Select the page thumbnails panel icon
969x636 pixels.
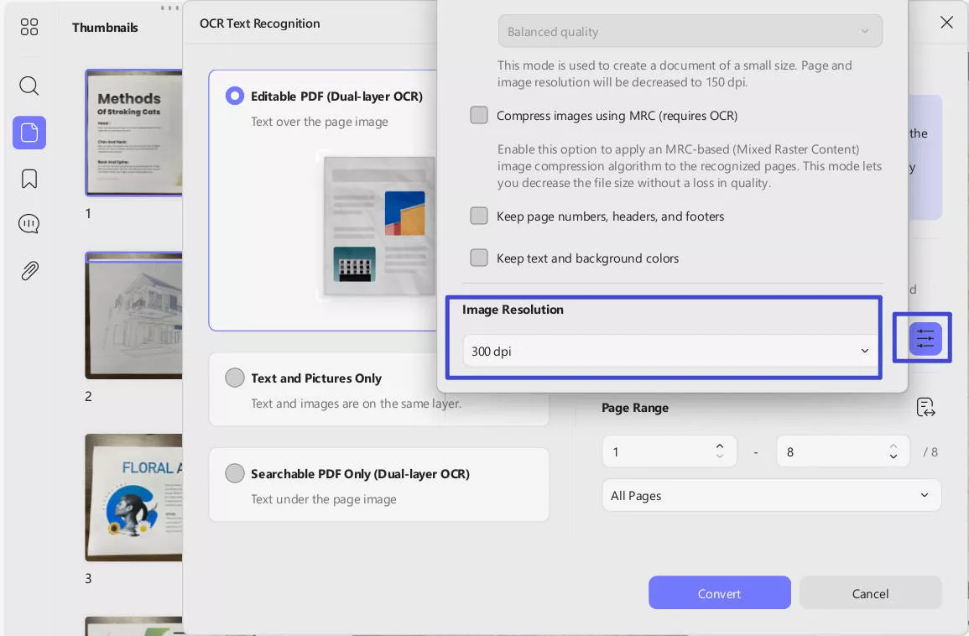(29, 133)
